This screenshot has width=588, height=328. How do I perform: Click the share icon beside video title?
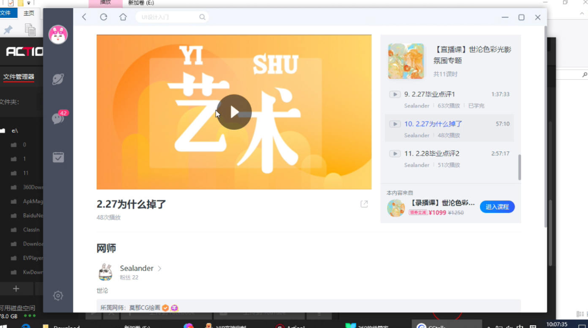(364, 204)
